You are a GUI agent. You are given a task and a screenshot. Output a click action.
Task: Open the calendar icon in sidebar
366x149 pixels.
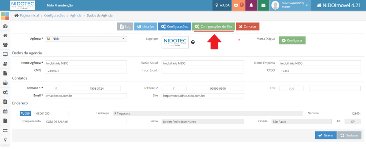pyautogui.click(x=5, y=111)
